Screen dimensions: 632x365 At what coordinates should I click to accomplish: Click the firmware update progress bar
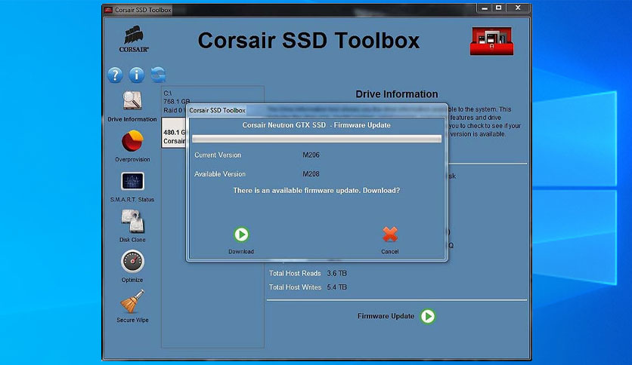click(x=317, y=139)
